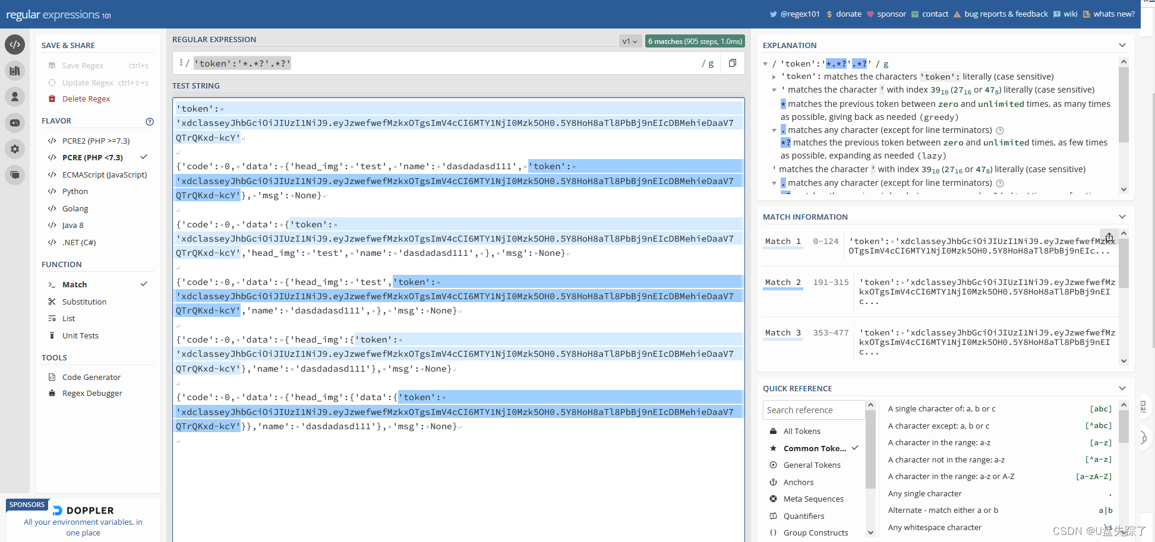
Task: Collapse the quote character explanation node
Action: (x=774, y=90)
